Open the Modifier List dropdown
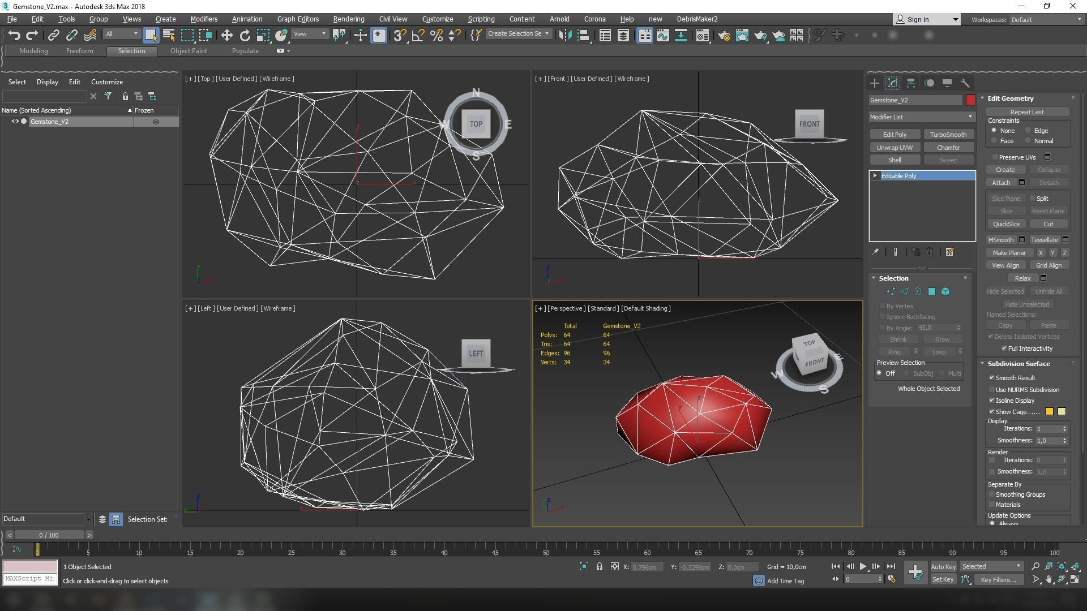The image size is (1087, 611). pos(922,117)
